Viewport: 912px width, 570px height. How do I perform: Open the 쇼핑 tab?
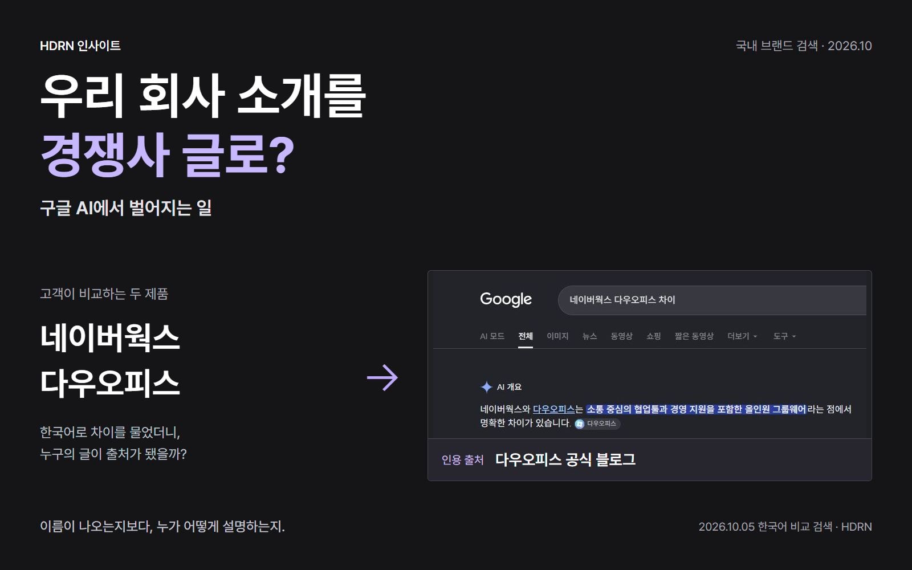point(653,336)
